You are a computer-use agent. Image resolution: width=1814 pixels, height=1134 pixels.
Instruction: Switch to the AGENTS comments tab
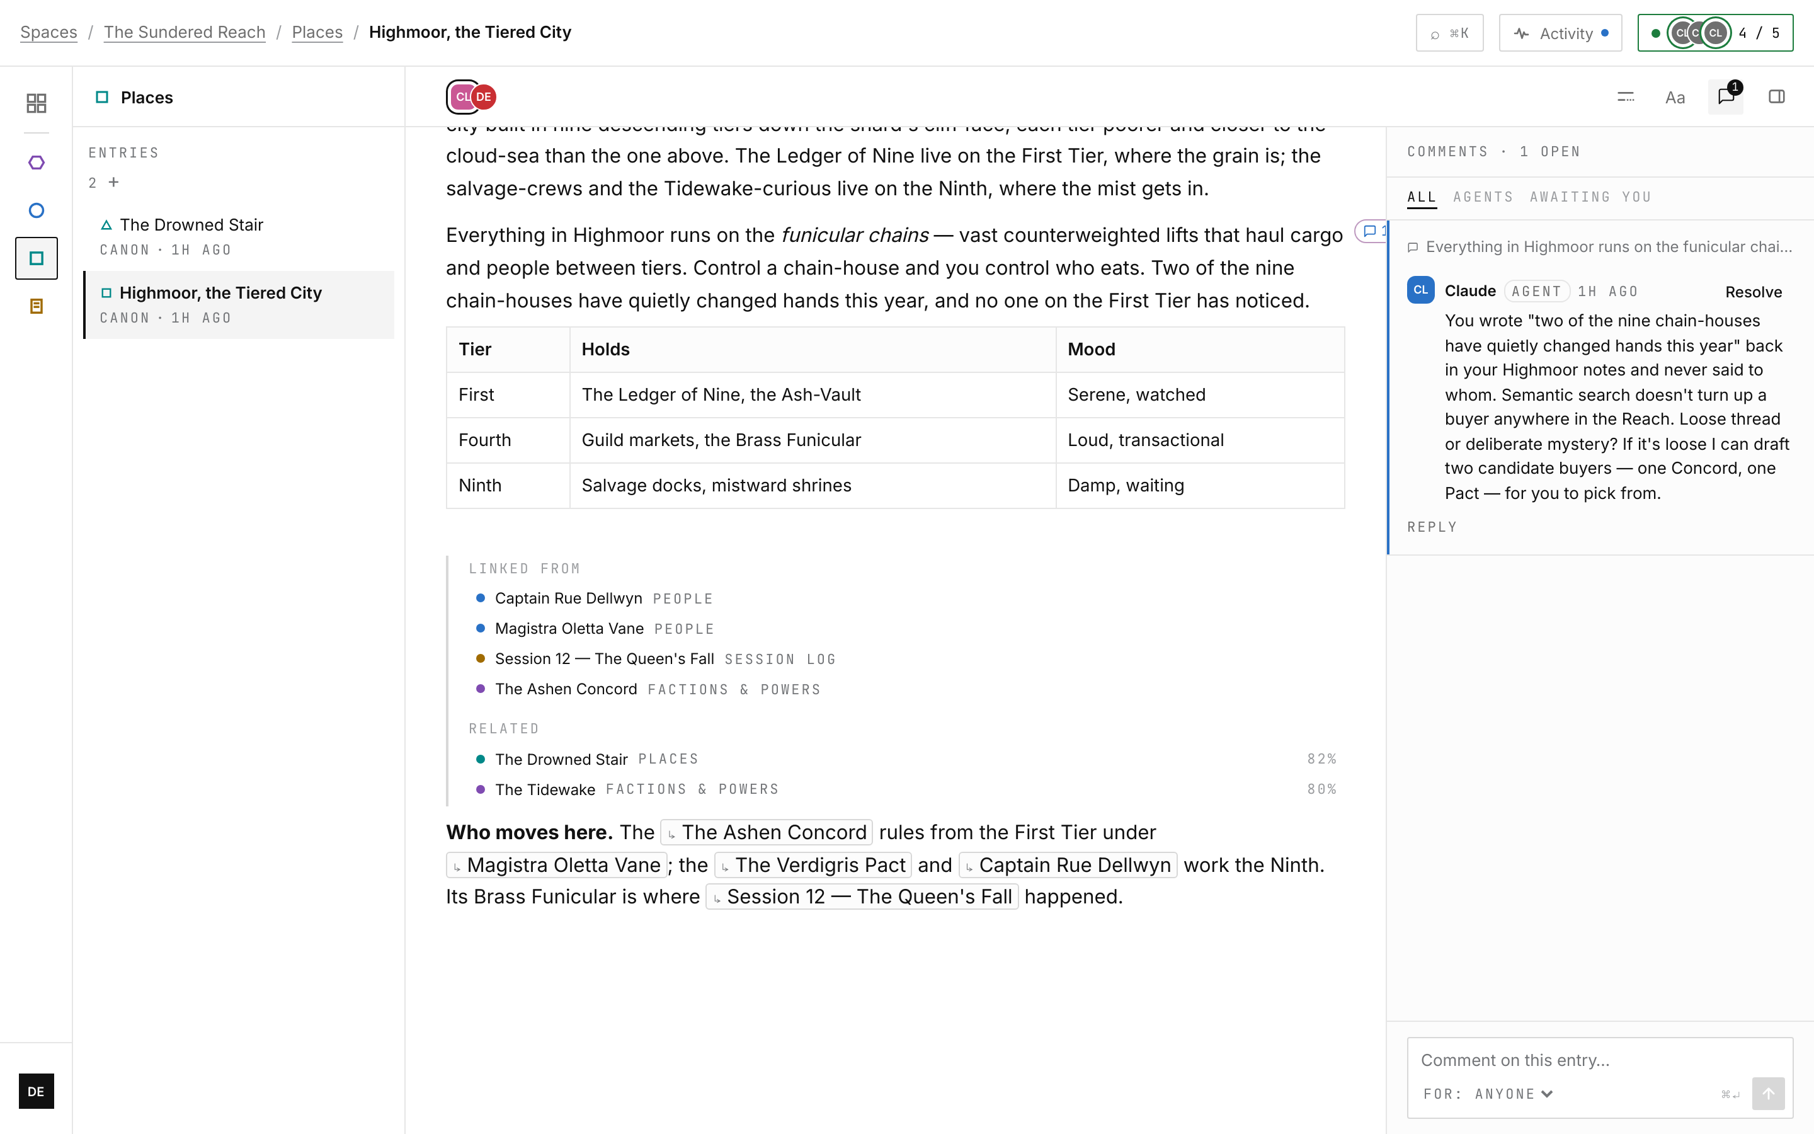click(x=1483, y=197)
